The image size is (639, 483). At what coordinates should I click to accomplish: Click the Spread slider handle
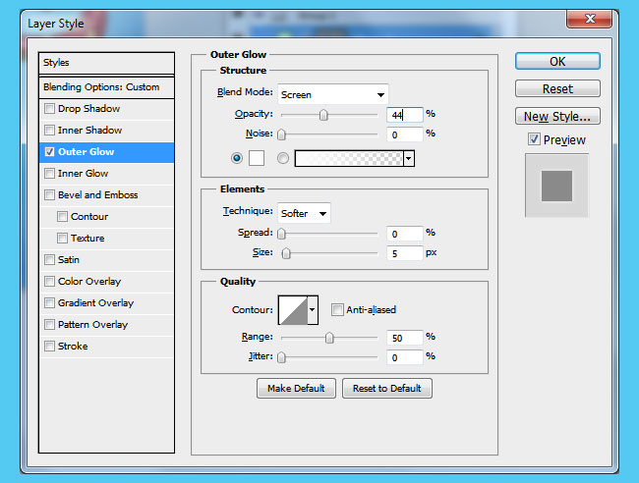pyautogui.click(x=281, y=234)
